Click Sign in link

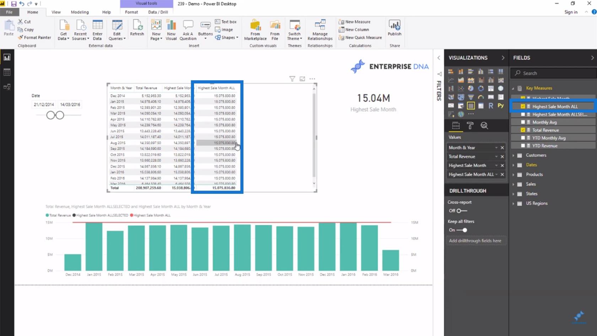click(571, 12)
